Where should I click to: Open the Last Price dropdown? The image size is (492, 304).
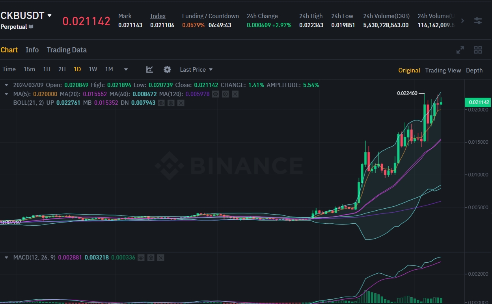click(196, 69)
